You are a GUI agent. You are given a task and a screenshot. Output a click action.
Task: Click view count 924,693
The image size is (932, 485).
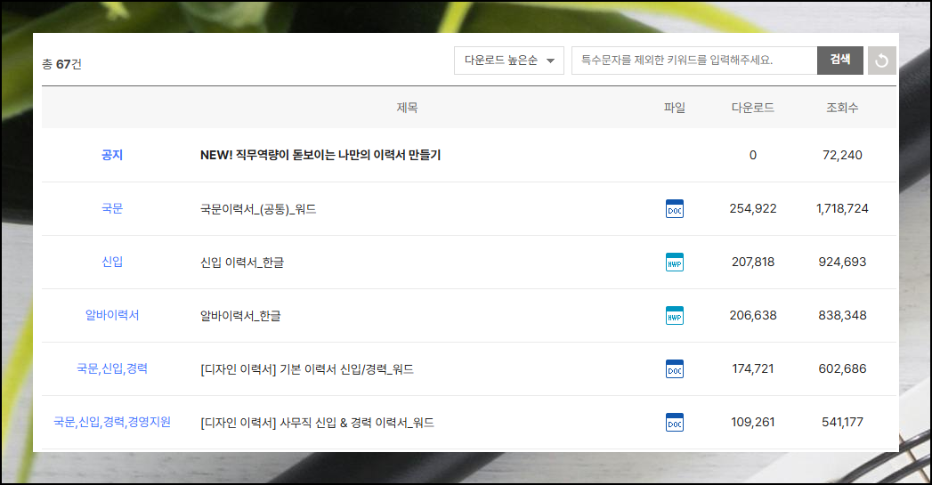(x=842, y=263)
